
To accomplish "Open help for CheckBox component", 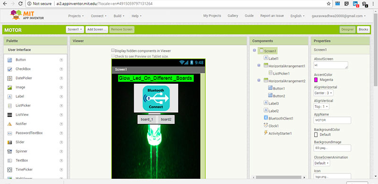I will pos(61,69).
